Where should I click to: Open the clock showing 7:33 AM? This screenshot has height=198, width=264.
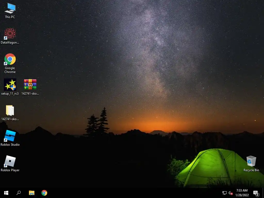[x=242, y=193]
